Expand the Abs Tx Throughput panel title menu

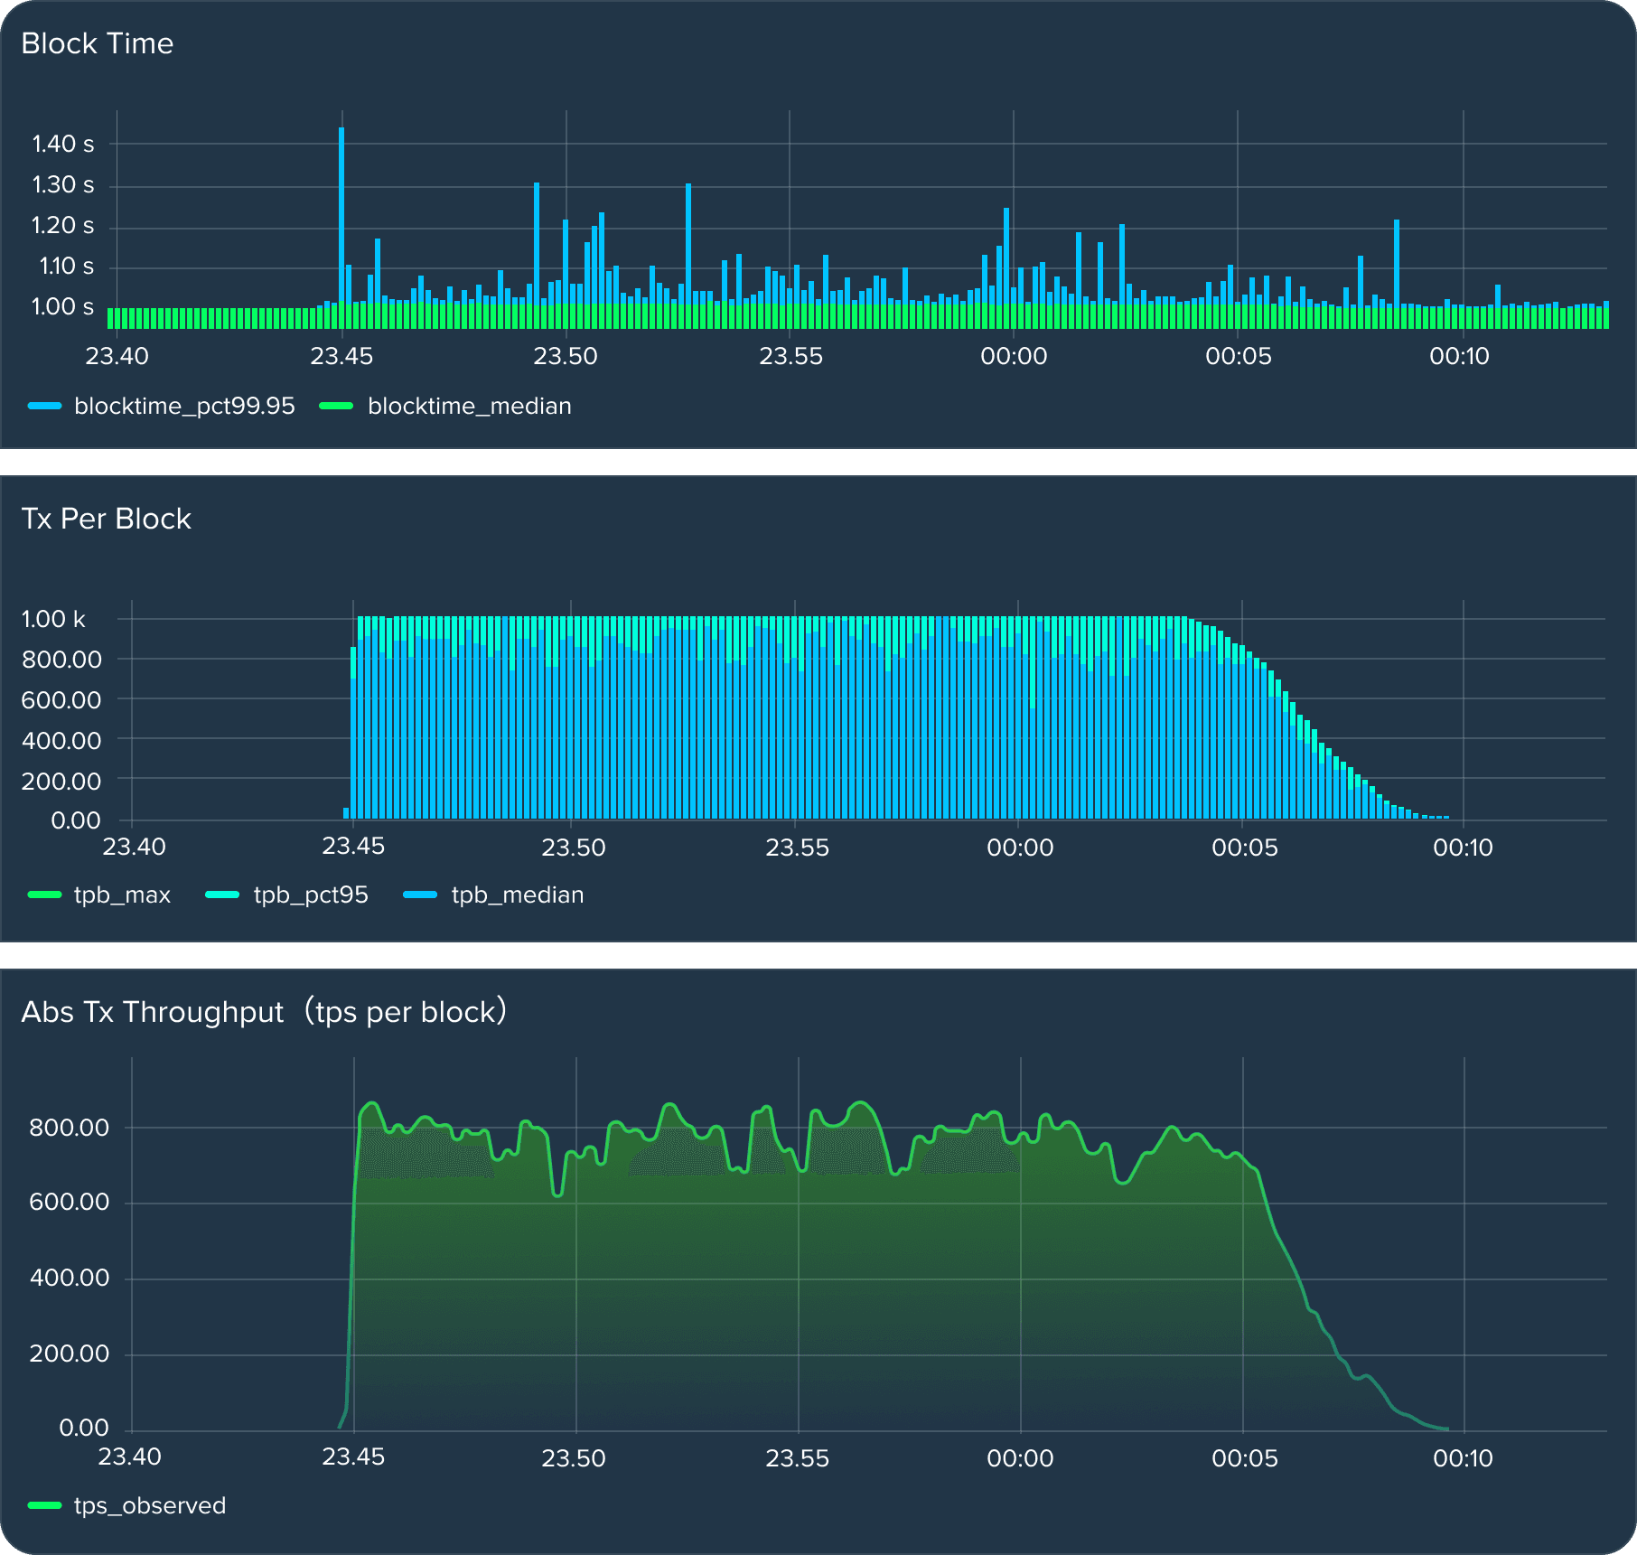point(263,1011)
